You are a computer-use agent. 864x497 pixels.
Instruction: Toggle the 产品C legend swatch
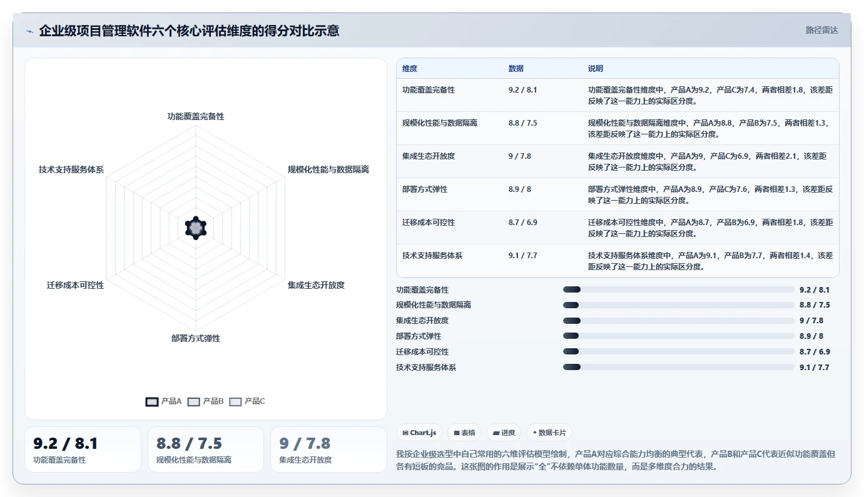point(235,401)
